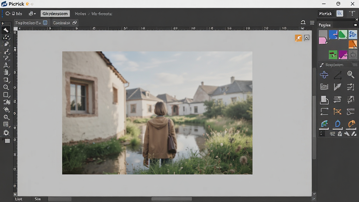
Task: Click the blue D icon in Rorplelem panel
Action: coord(338,124)
